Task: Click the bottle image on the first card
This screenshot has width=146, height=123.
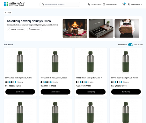Action: (20, 62)
